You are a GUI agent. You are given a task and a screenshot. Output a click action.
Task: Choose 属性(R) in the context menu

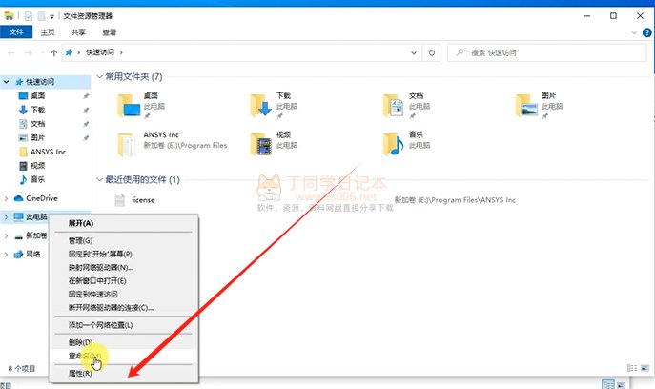[x=124, y=373]
